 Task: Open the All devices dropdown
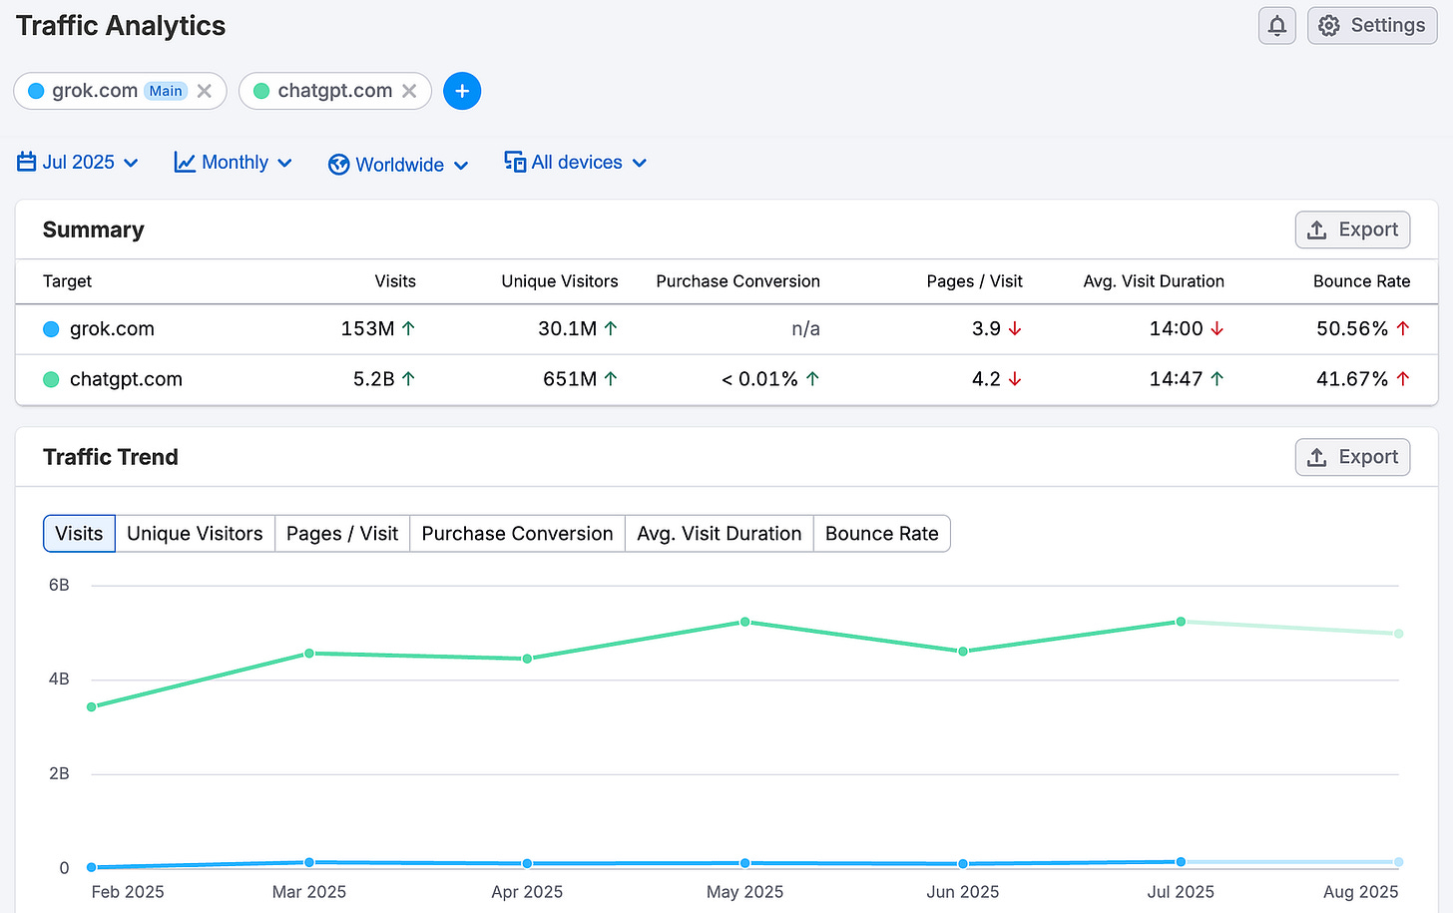[x=576, y=163]
